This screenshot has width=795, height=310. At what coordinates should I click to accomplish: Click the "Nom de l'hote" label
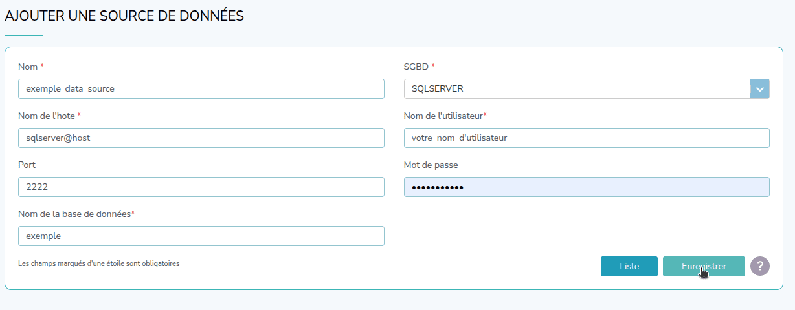[x=47, y=116]
